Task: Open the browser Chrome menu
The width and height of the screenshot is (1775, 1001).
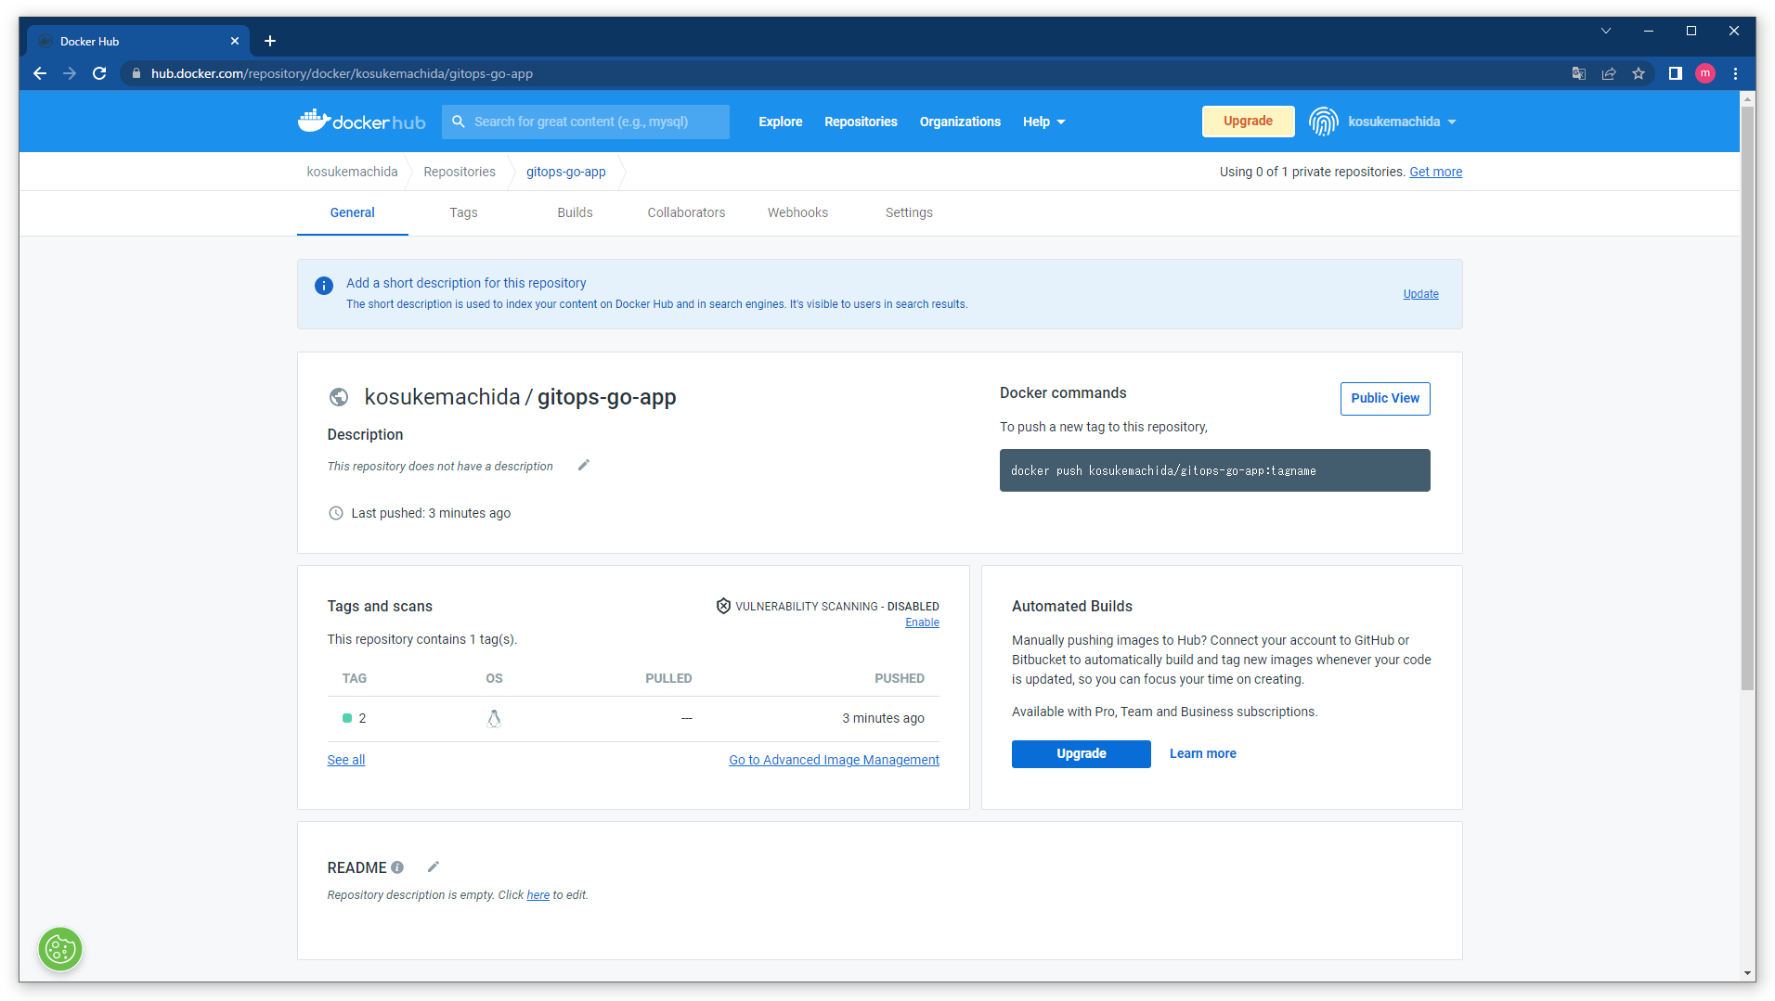Action: 1734,73
